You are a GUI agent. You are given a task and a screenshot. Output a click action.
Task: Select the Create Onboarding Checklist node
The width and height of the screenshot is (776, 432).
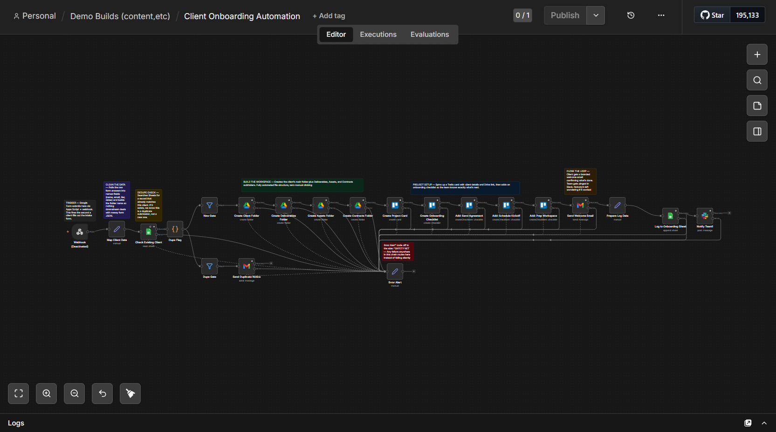[x=432, y=205]
